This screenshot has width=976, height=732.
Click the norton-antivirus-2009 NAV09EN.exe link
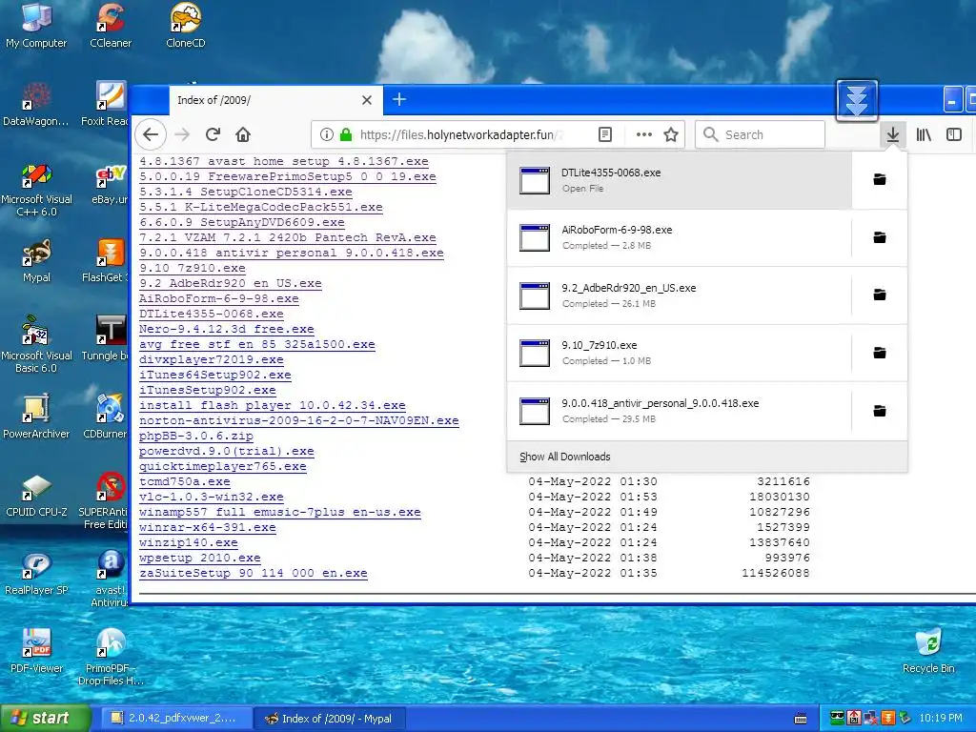pyautogui.click(x=298, y=420)
